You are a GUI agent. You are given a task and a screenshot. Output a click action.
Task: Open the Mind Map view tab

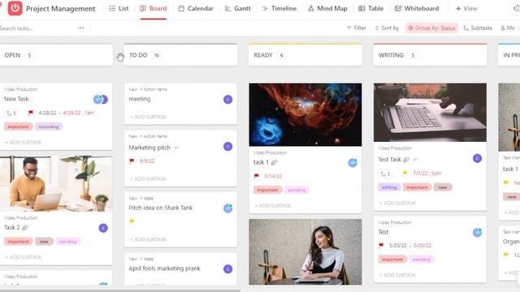pyautogui.click(x=327, y=9)
